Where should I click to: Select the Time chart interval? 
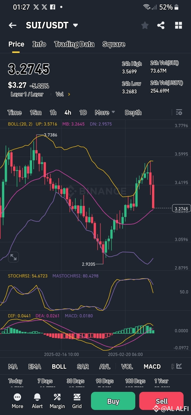(15, 113)
